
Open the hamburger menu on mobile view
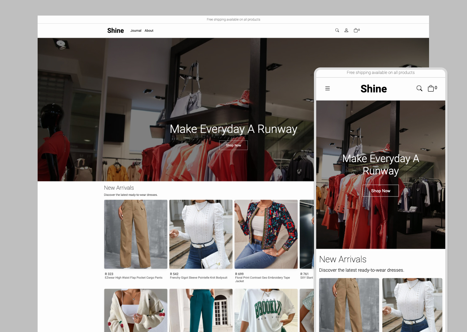(328, 88)
